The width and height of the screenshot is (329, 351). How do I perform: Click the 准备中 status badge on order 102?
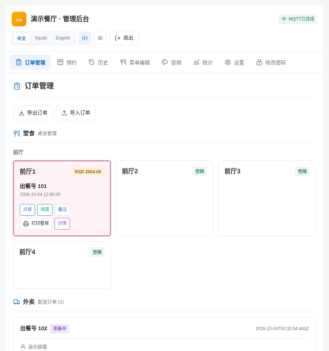60,329
